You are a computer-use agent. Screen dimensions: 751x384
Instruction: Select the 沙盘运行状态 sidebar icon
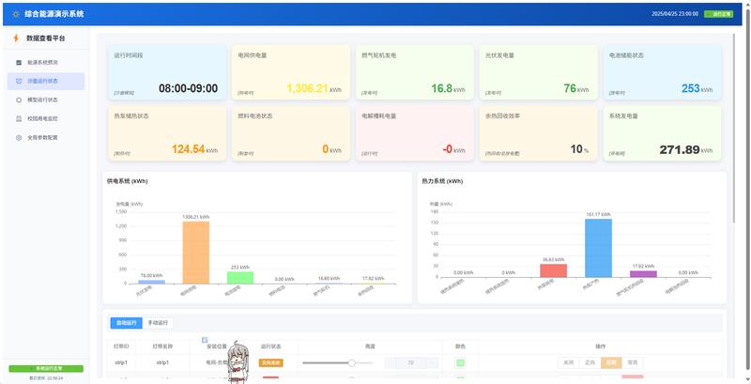pos(19,81)
